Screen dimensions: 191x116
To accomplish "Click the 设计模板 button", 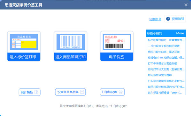I will (30, 92).
